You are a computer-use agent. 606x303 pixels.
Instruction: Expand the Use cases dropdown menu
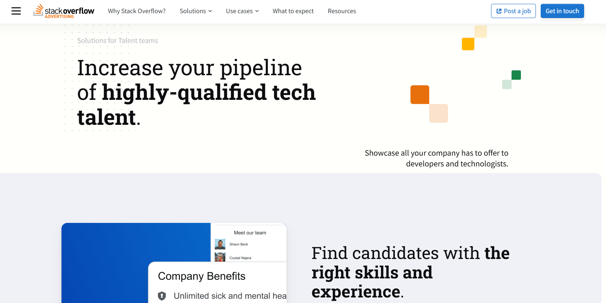click(239, 11)
